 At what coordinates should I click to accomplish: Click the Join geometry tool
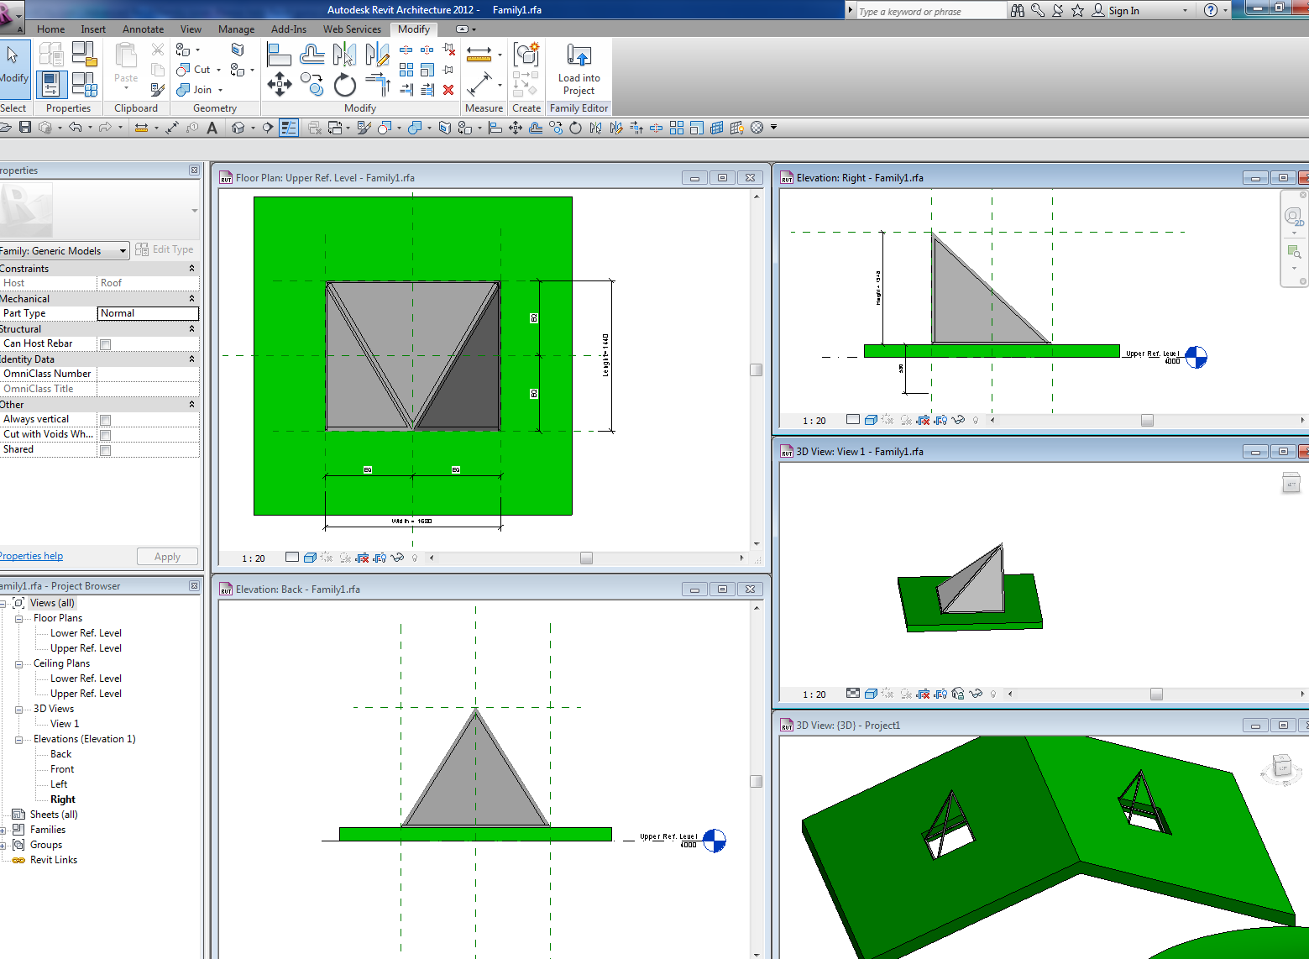coord(196,90)
